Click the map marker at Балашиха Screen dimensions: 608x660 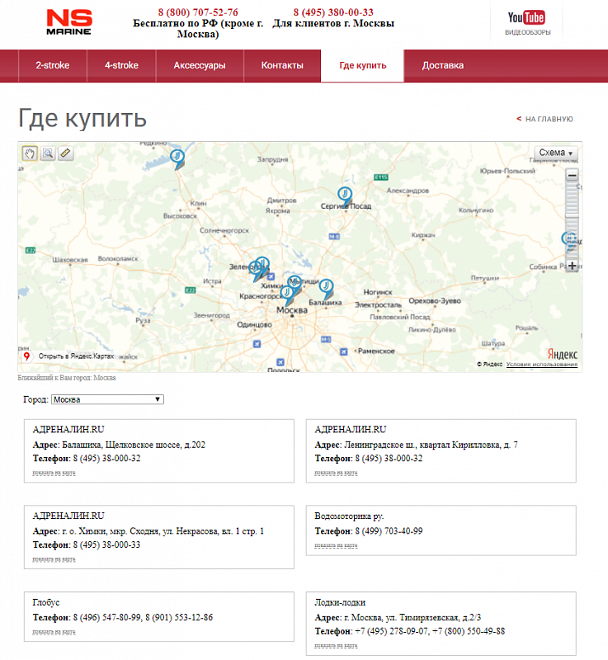(326, 290)
